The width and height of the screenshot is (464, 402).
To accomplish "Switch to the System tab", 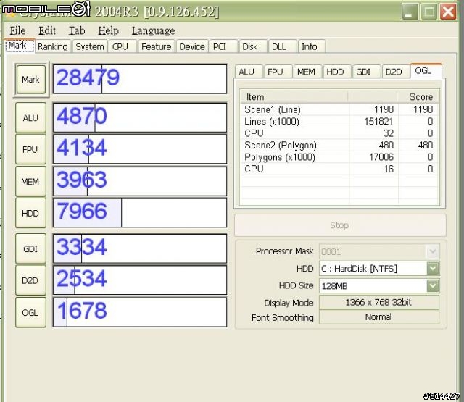I will tap(90, 46).
